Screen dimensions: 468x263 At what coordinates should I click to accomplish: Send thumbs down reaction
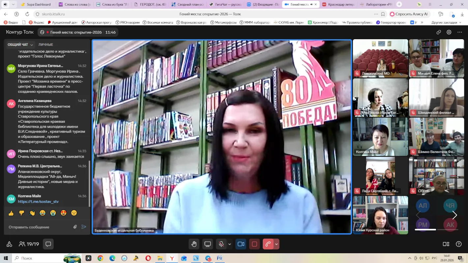[22, 213]
